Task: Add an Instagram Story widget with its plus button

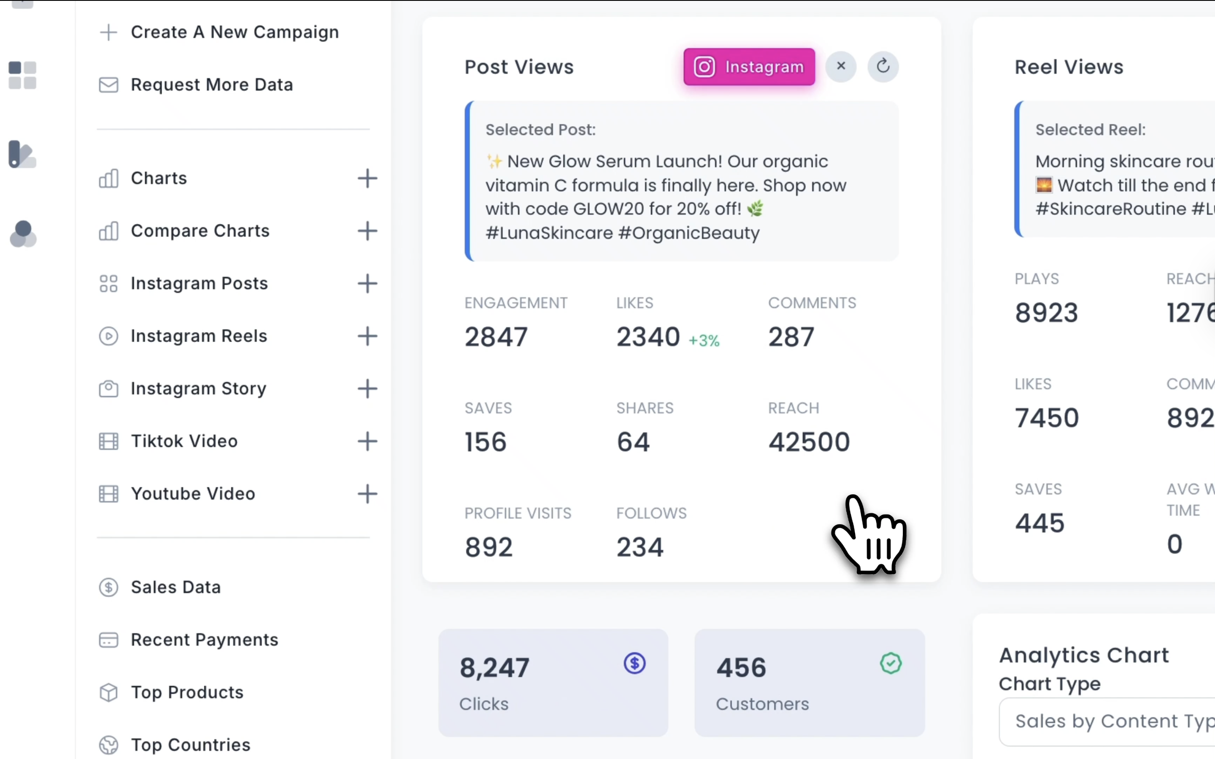Action: click(x=368, y=388)
